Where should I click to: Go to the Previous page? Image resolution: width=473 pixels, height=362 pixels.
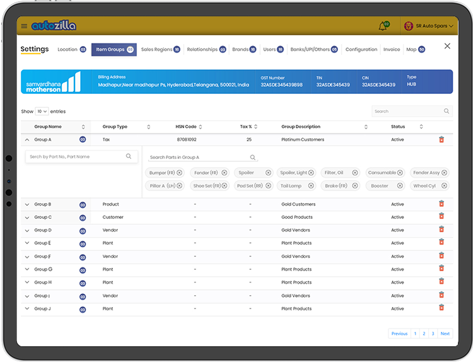pos(399,334)
